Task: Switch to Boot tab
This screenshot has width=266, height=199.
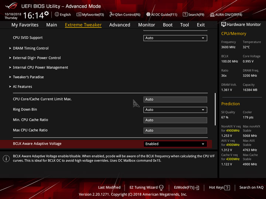Action: [168, 25]
